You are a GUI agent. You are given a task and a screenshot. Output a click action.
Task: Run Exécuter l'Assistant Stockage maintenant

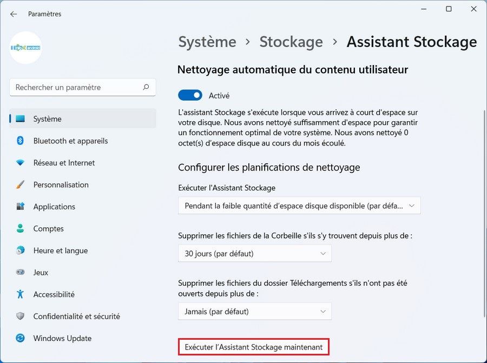click(x=254, y=347)
